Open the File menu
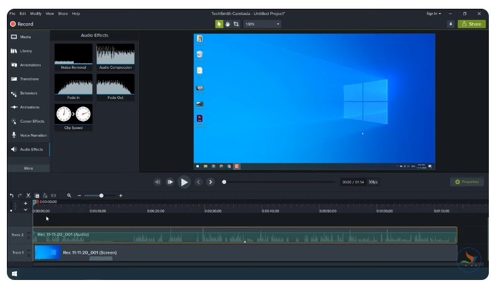The width and height of the screenshot is (492, 285). tap(13, 14)
